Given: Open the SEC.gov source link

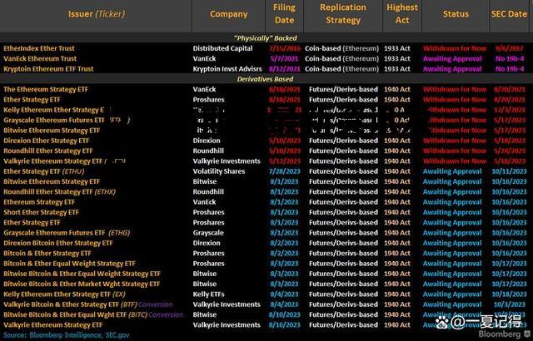Looking at the screenshot, I should pyautogui.click(x=117, y=335).
